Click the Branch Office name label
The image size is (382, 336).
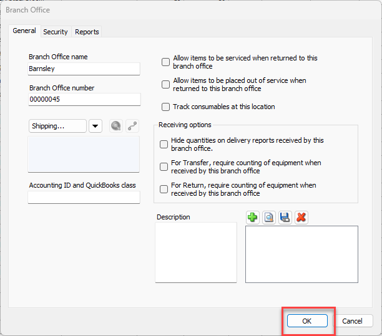[58, 57]
